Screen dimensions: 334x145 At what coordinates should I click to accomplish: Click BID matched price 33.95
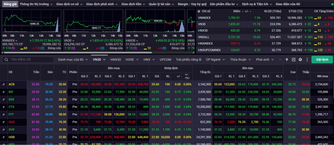tap(155, 92)
